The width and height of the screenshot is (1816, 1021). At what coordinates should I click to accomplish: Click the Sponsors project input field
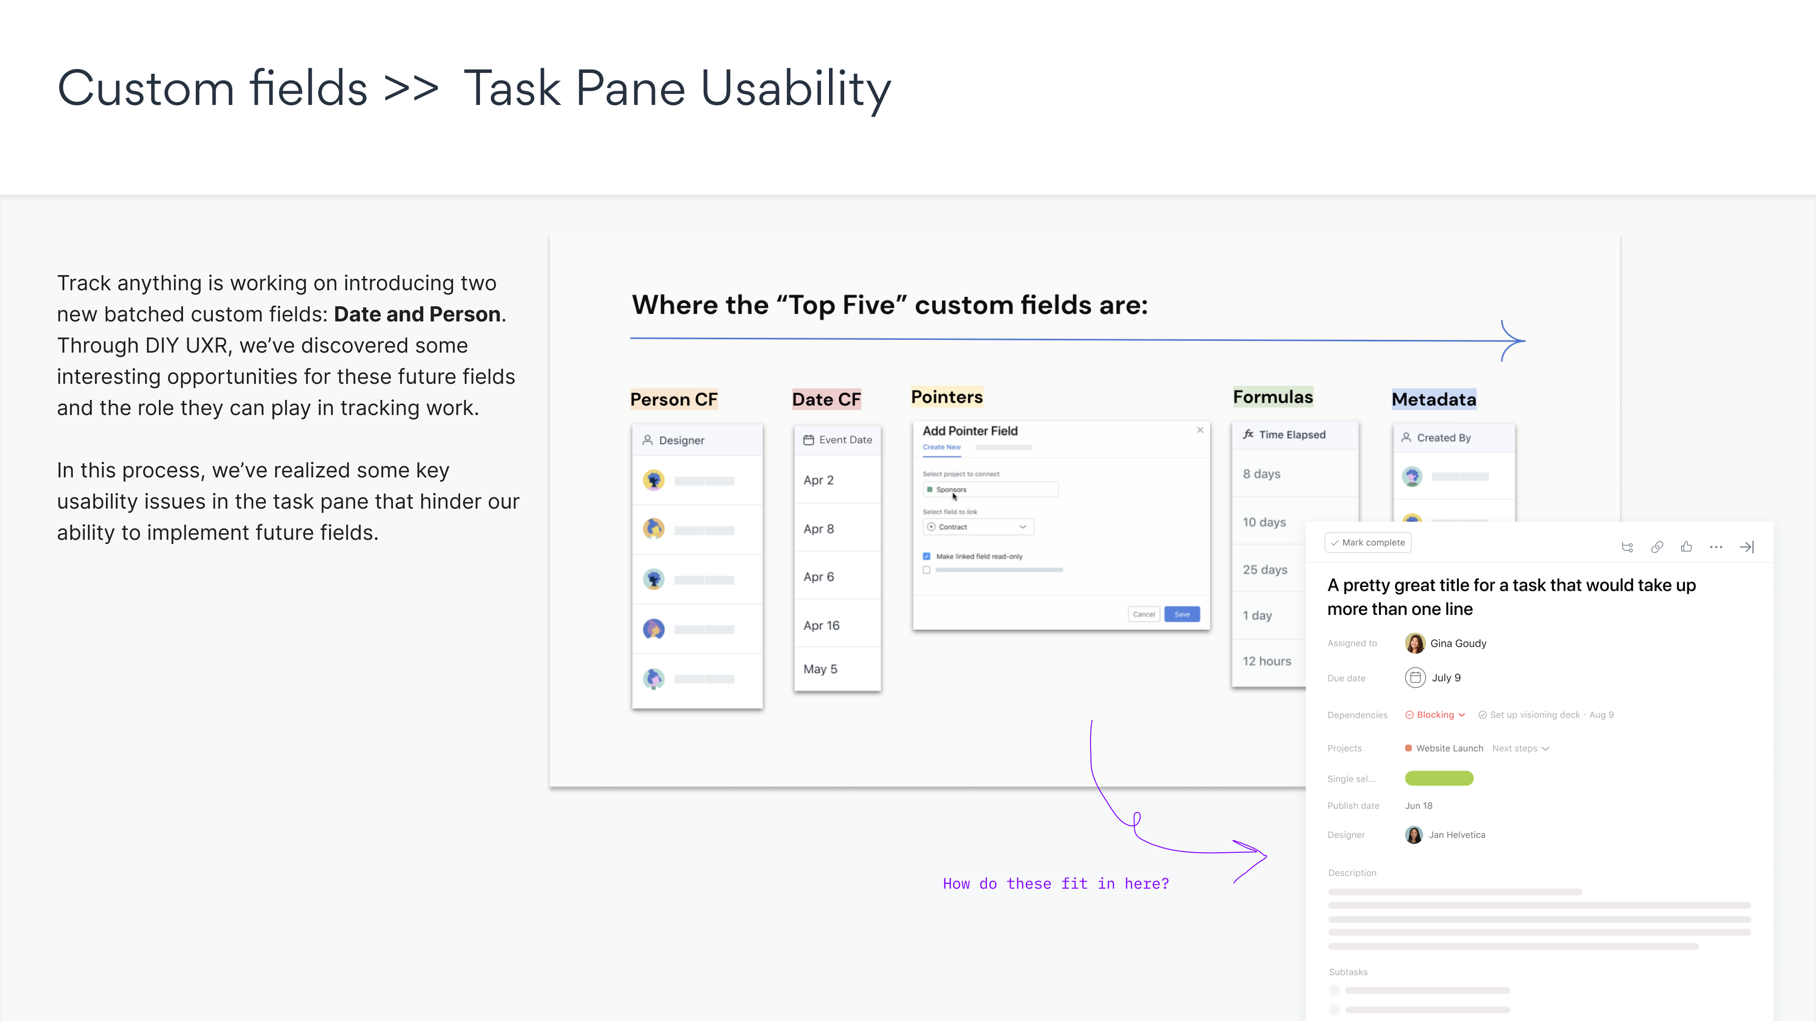click(990, 489)
